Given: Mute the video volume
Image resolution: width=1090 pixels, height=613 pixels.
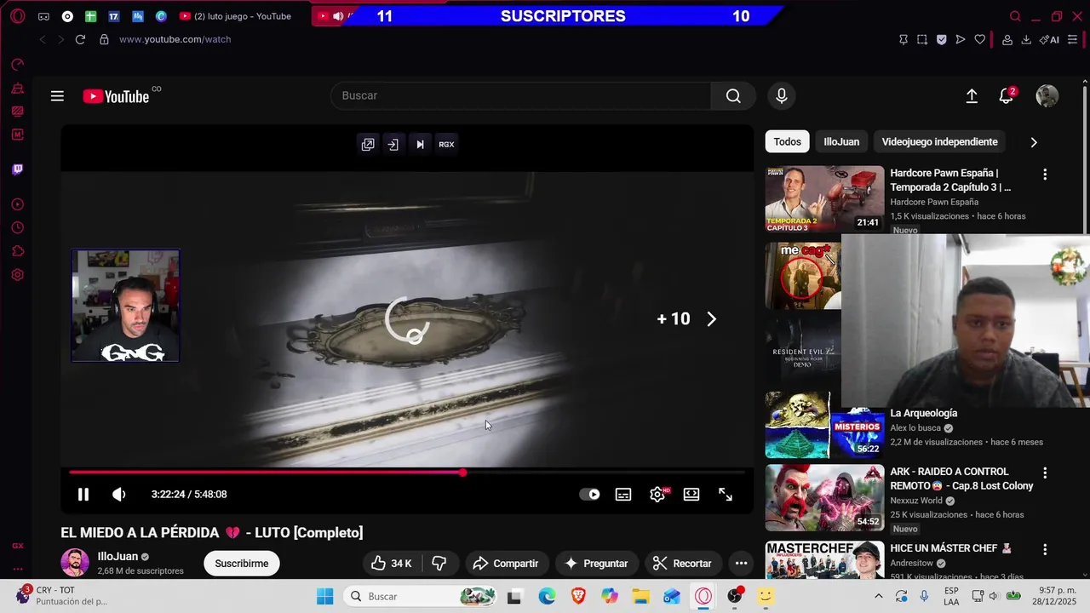Looking at the screenshot, I should pos(119,495).
